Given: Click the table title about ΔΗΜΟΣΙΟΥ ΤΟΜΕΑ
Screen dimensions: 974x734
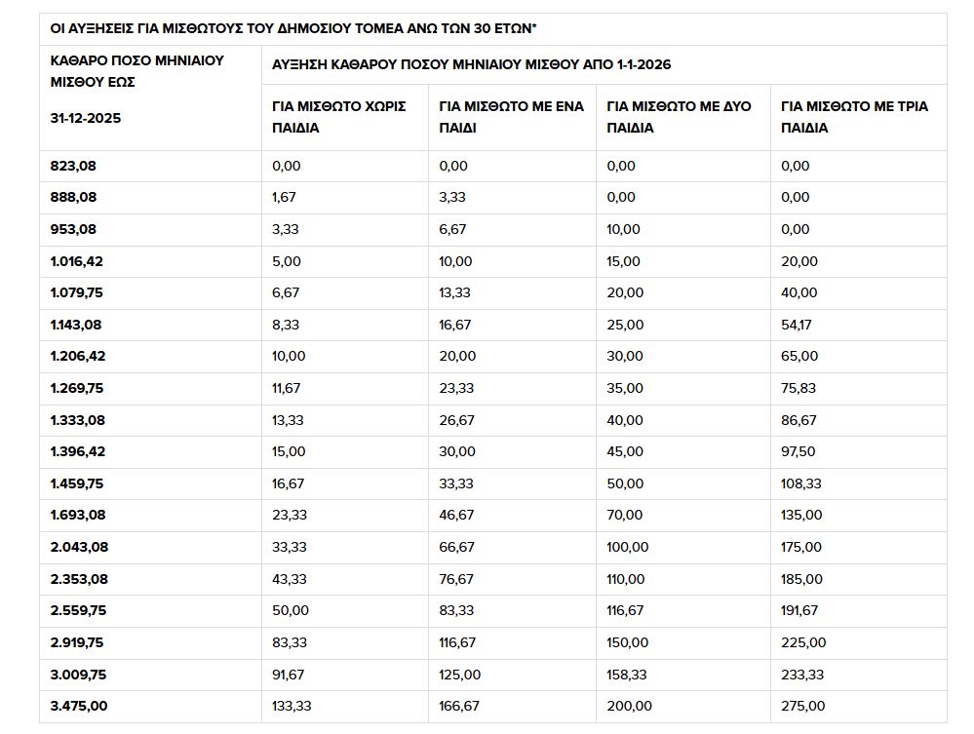Looking at the screenshot, I should point(293,28).
